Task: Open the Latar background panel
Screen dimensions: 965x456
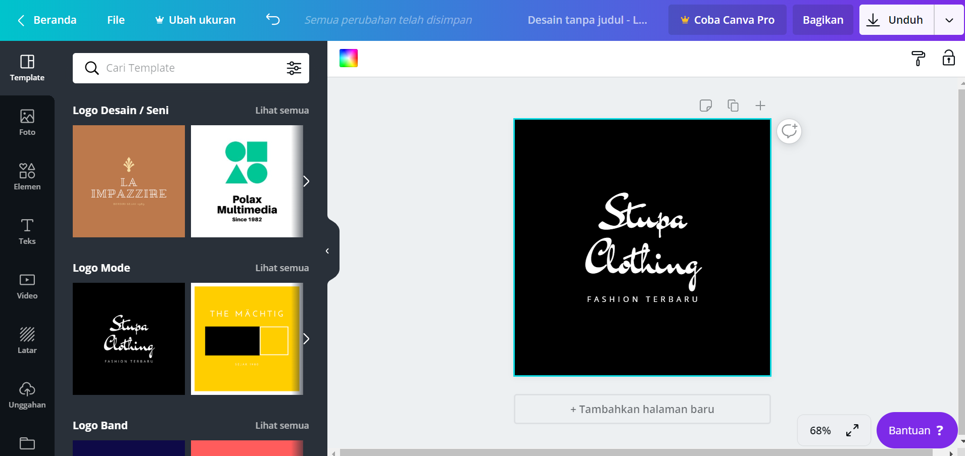Action: pyautogui.click(x=27, y=341)
